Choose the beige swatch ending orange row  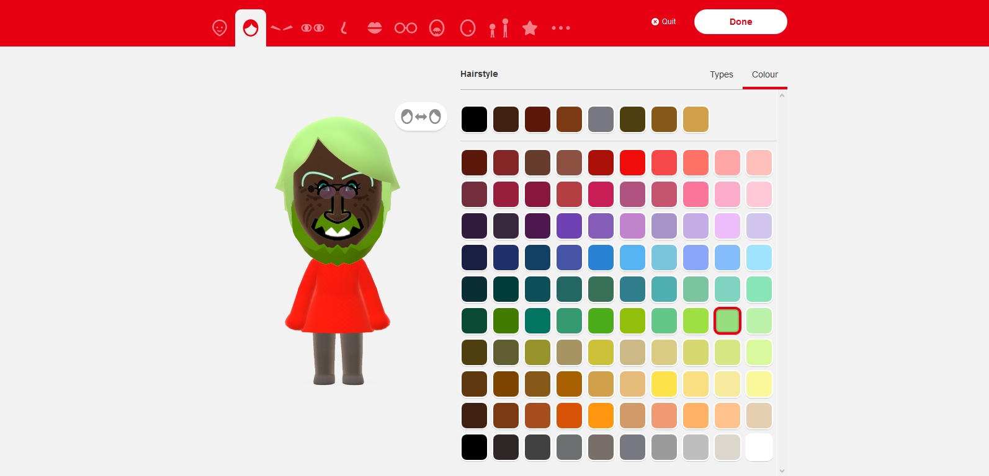pyautogui.click(x=759, y=416)
